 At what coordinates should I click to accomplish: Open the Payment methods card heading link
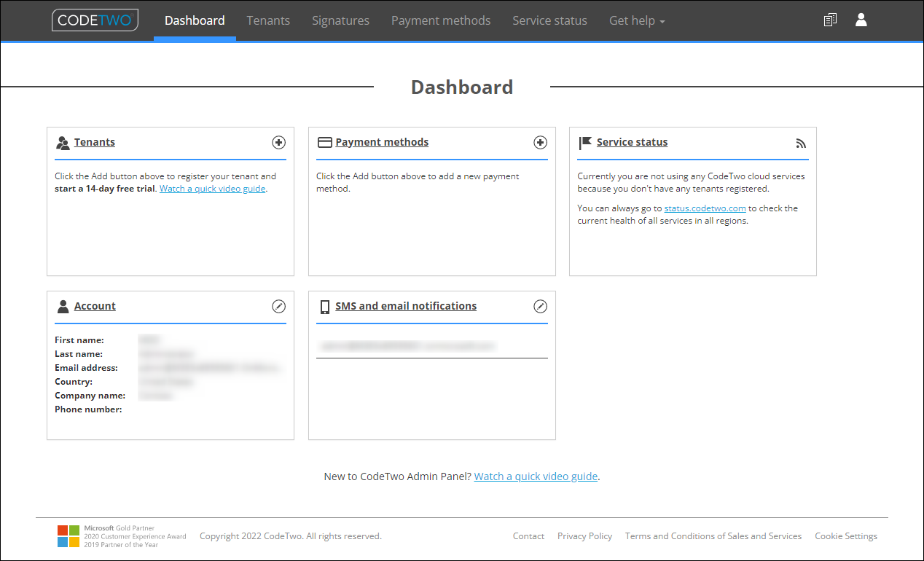tap(382, 142)
